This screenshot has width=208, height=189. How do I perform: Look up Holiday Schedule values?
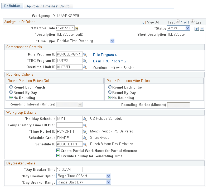(x=85, y=119)
